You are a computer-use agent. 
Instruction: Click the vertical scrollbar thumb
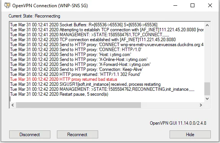207,89
